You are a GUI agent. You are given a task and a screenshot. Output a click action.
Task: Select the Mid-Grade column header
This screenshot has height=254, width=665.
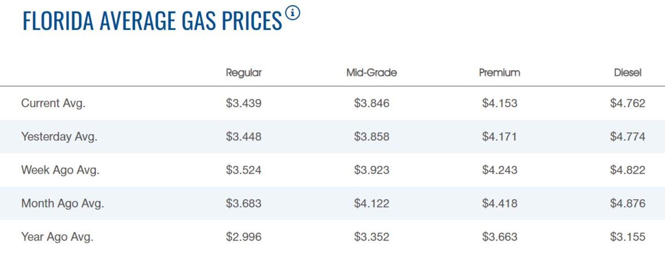(371, 73)
